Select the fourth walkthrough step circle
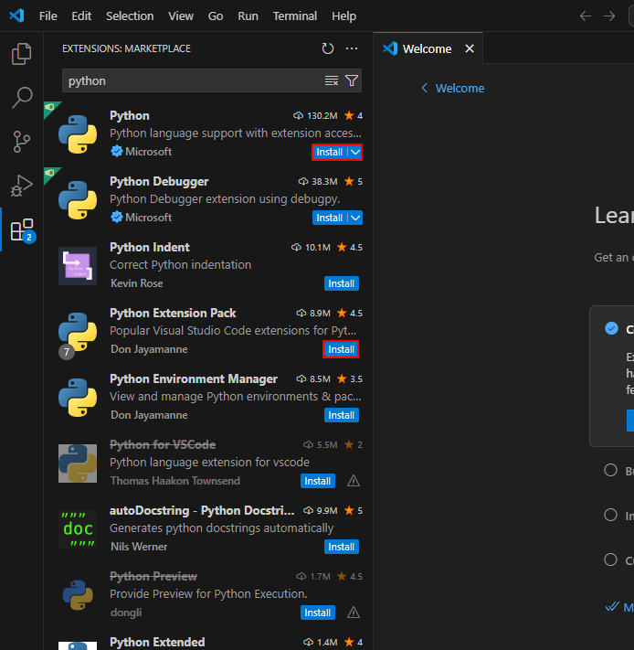This screenshot has height=650, width=634. coord(610,559)
